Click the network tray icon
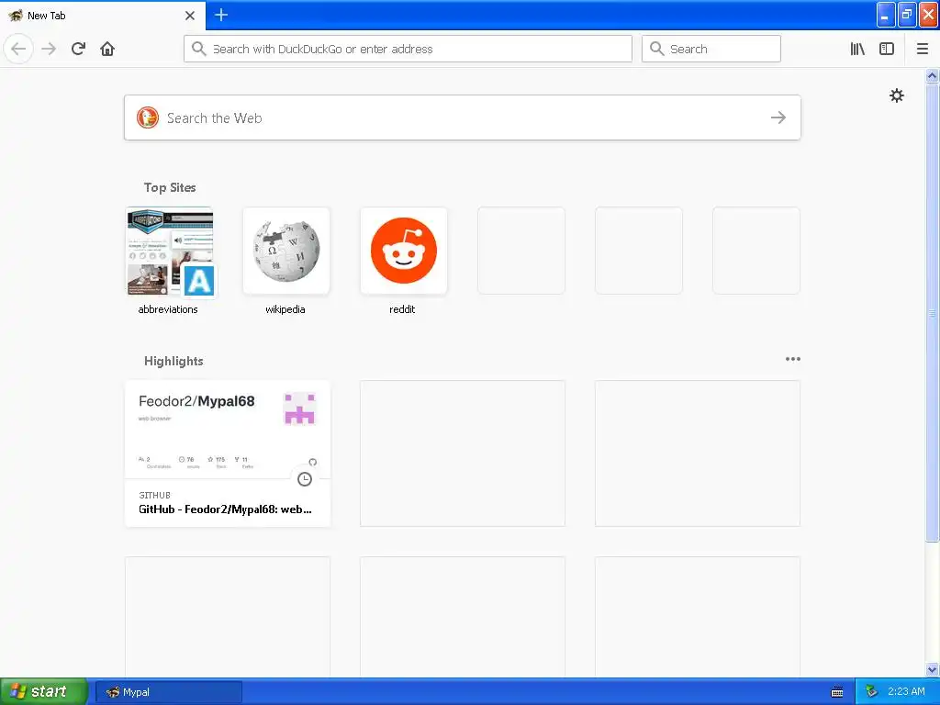 point(871,692)
